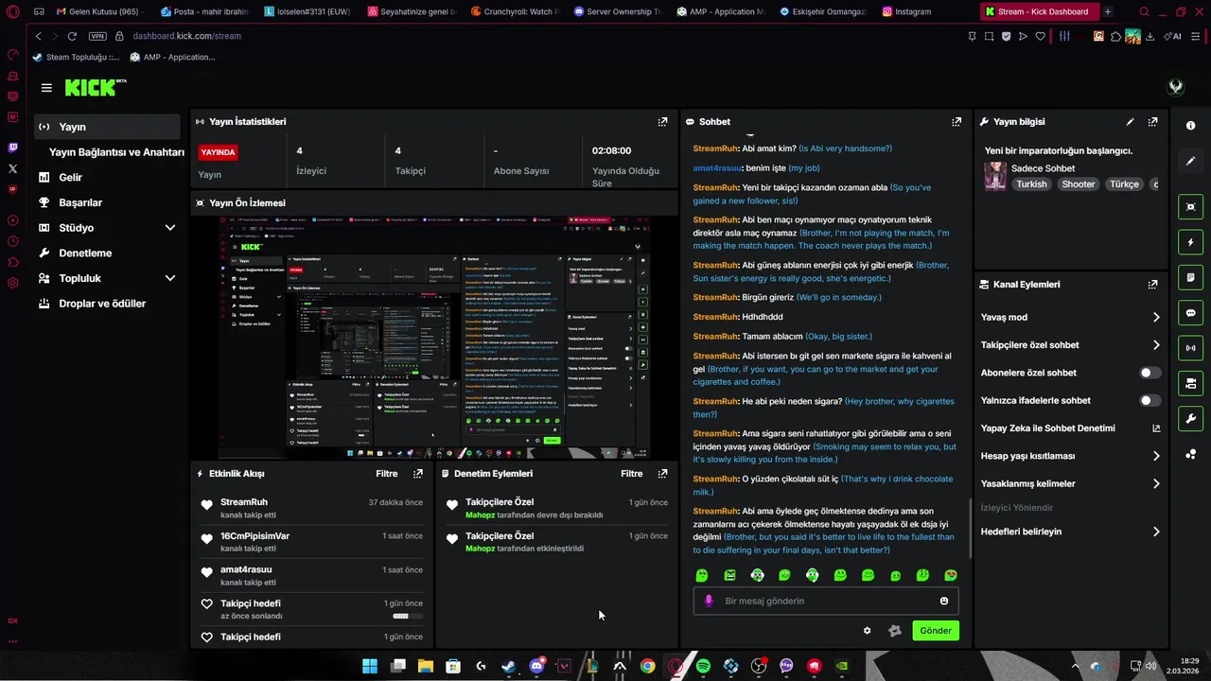This screenshot has height=681, width=1211.
Task: Toggle Abonelere özel sohbet switch
Action: [1150, 373]
